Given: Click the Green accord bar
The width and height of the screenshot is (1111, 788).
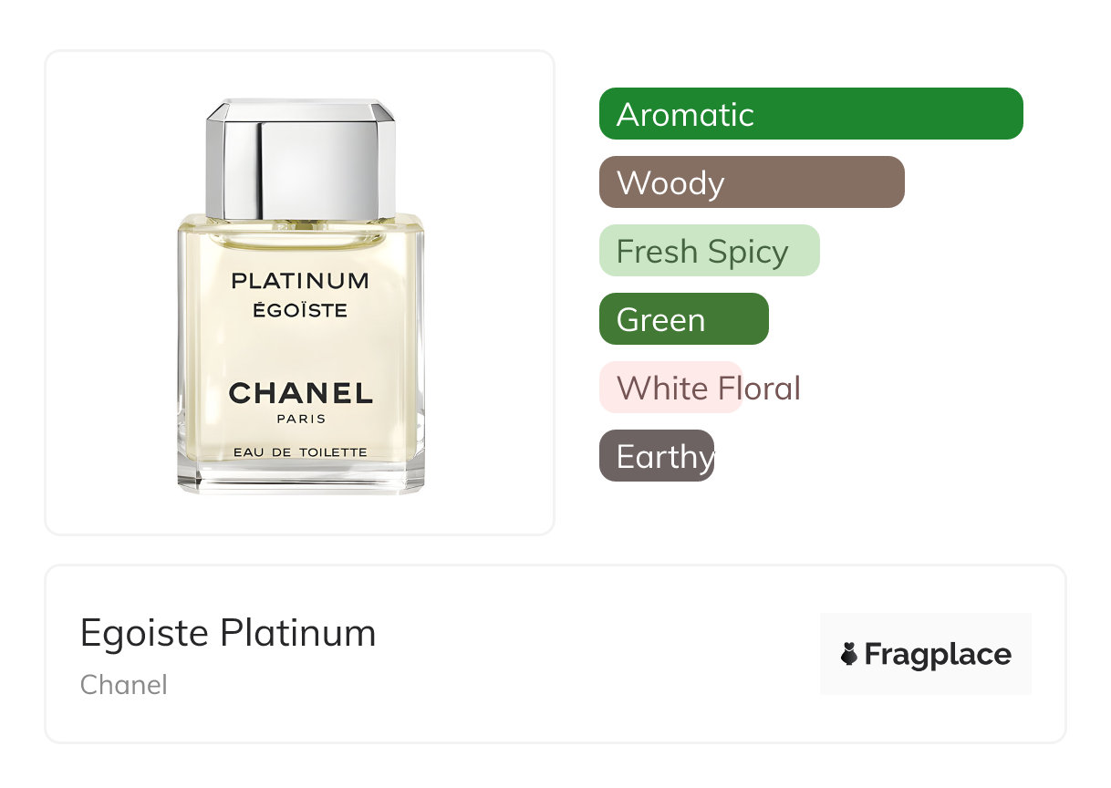Looking at the screenshot, I should [684, 319].
